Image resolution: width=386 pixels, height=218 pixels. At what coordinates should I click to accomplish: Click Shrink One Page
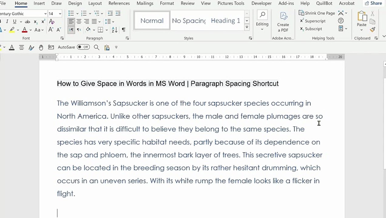pyautogui.click(x=317, y=13)
